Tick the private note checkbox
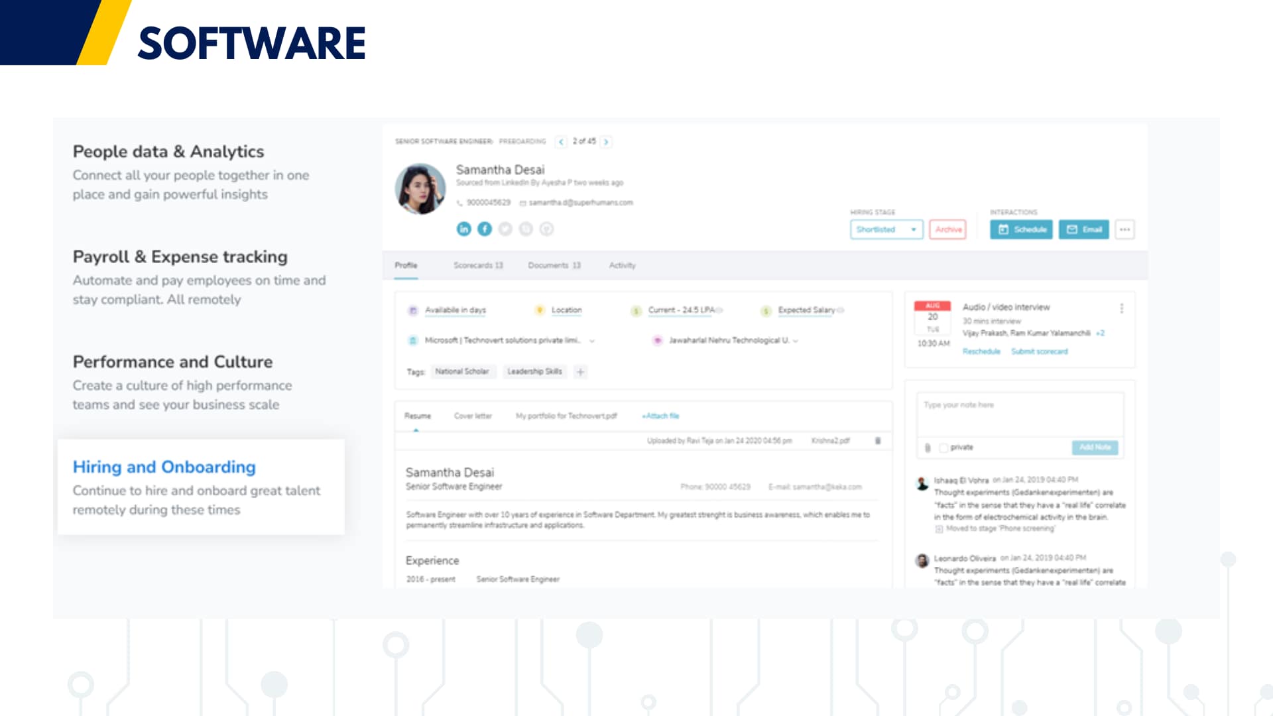The image size is (1273, 716). click(943, 447)
